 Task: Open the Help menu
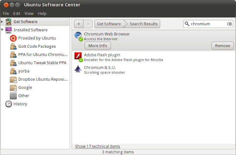pos(42,13)
